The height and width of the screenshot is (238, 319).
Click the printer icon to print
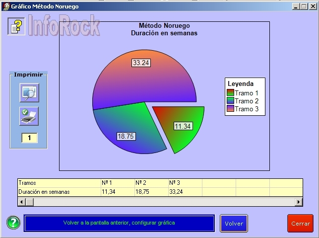click(x=29, y=116)
